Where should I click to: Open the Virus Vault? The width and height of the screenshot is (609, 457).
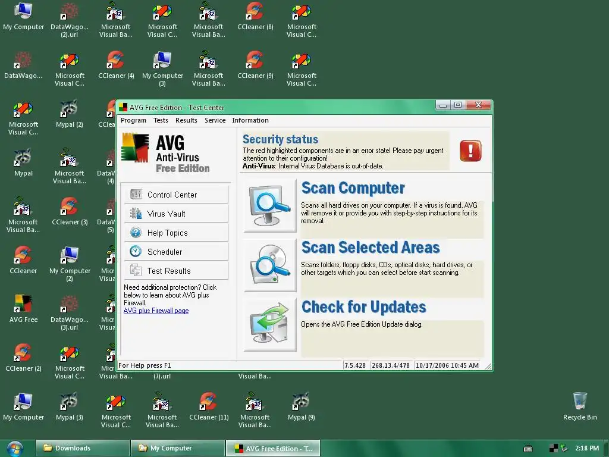pyautogui.click(x=176, y=214)
